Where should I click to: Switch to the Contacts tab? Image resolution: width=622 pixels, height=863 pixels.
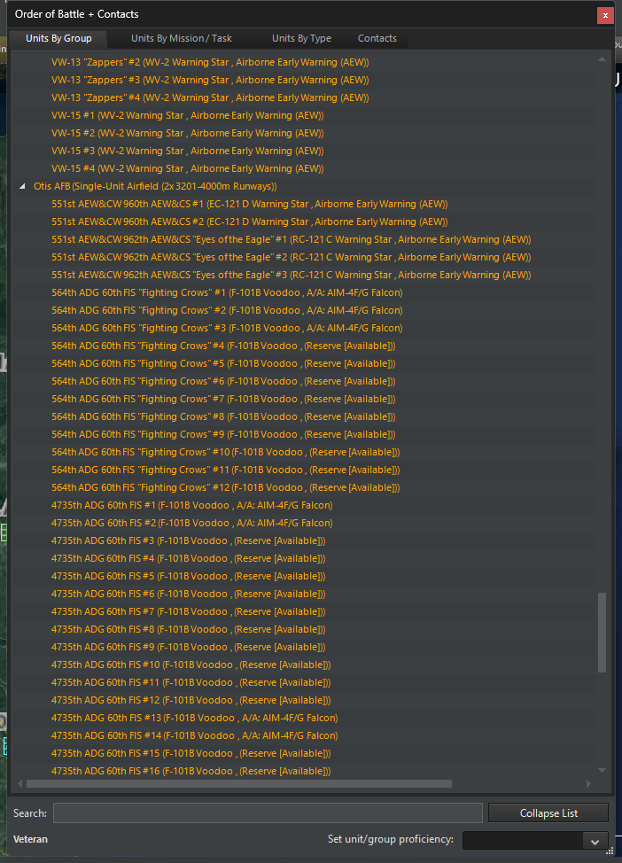pos(377,38)
